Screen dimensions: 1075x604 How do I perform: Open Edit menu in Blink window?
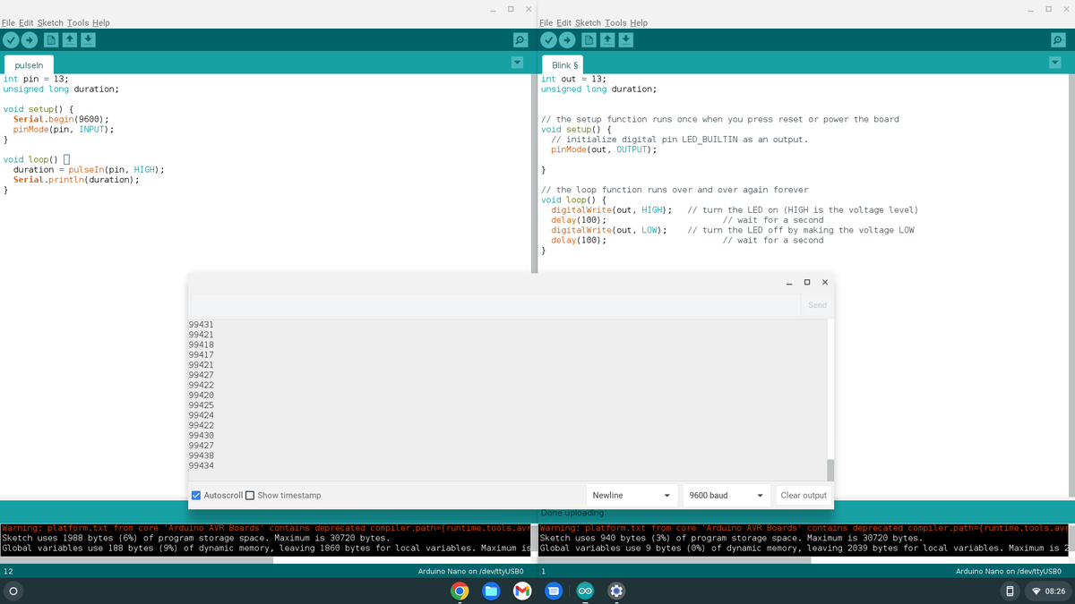(564, 22)
